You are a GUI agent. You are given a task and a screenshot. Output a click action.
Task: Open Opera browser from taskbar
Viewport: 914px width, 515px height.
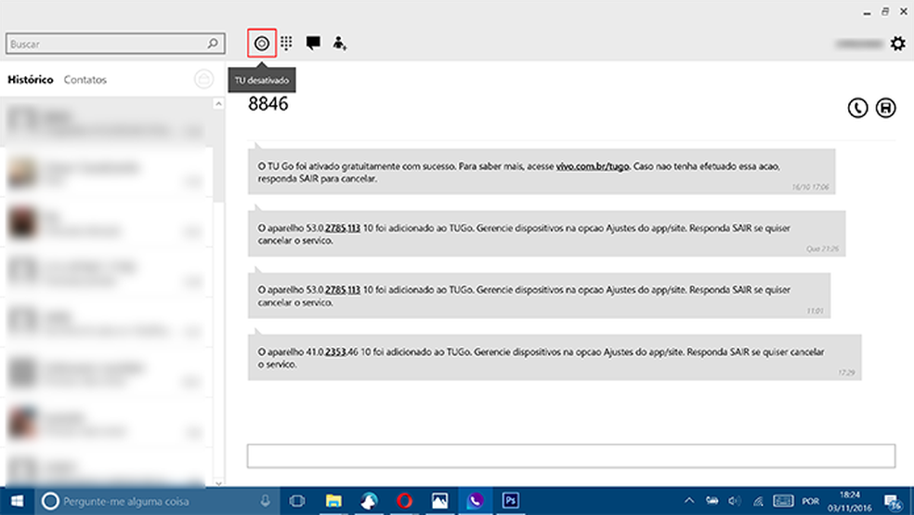click(405, 501)
